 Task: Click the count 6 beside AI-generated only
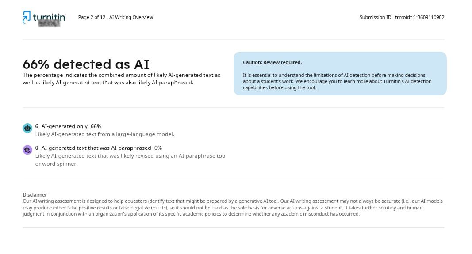[x=37, y=126]
